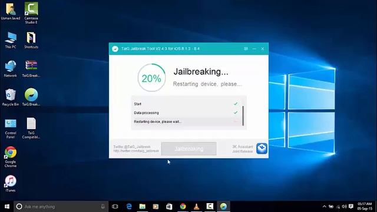Image resolution: width=377 pixels, height=212 pixels.
Task: Open the Windows Start menu
Action: [6, 207]
